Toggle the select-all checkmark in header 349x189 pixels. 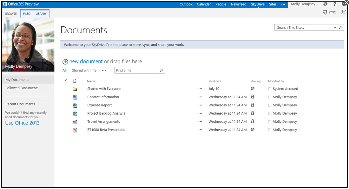click(x=65, y=80)
